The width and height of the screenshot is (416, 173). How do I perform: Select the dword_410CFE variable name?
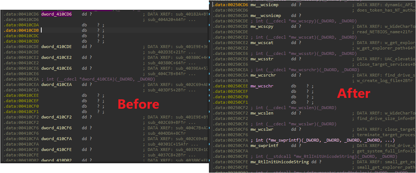pyautogui.click(x=56, y=150)
